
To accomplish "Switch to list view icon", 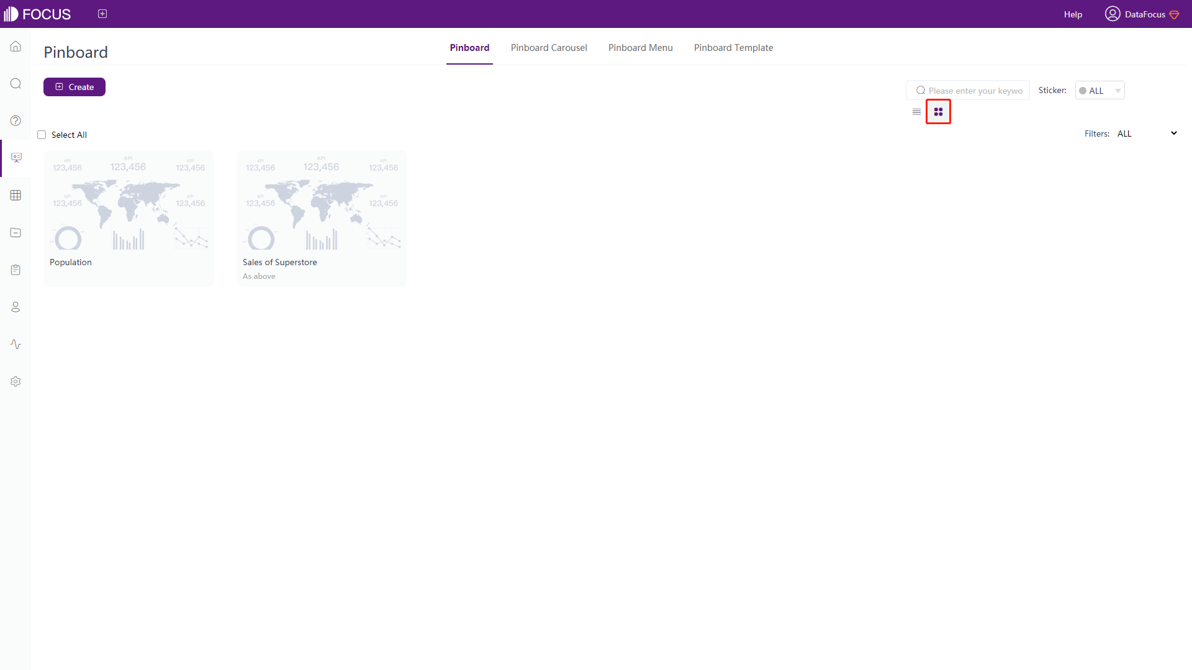I will [x=916, y=112].
